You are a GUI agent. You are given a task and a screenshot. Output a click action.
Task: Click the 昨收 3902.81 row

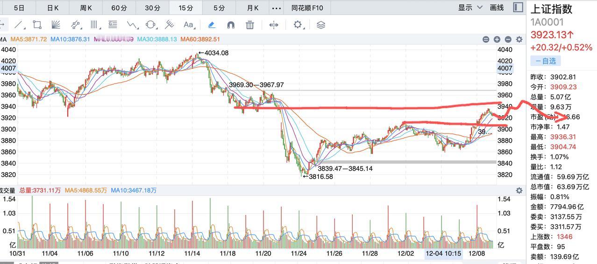pyautogui.click(x=553, y=77)
